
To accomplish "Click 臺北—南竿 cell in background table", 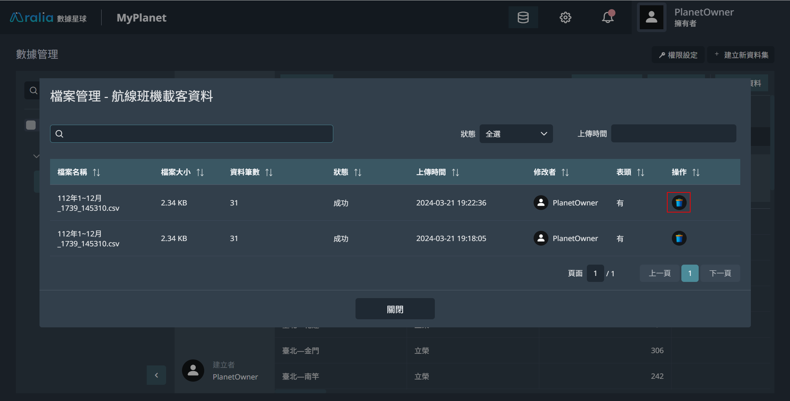I will [300, 376].
